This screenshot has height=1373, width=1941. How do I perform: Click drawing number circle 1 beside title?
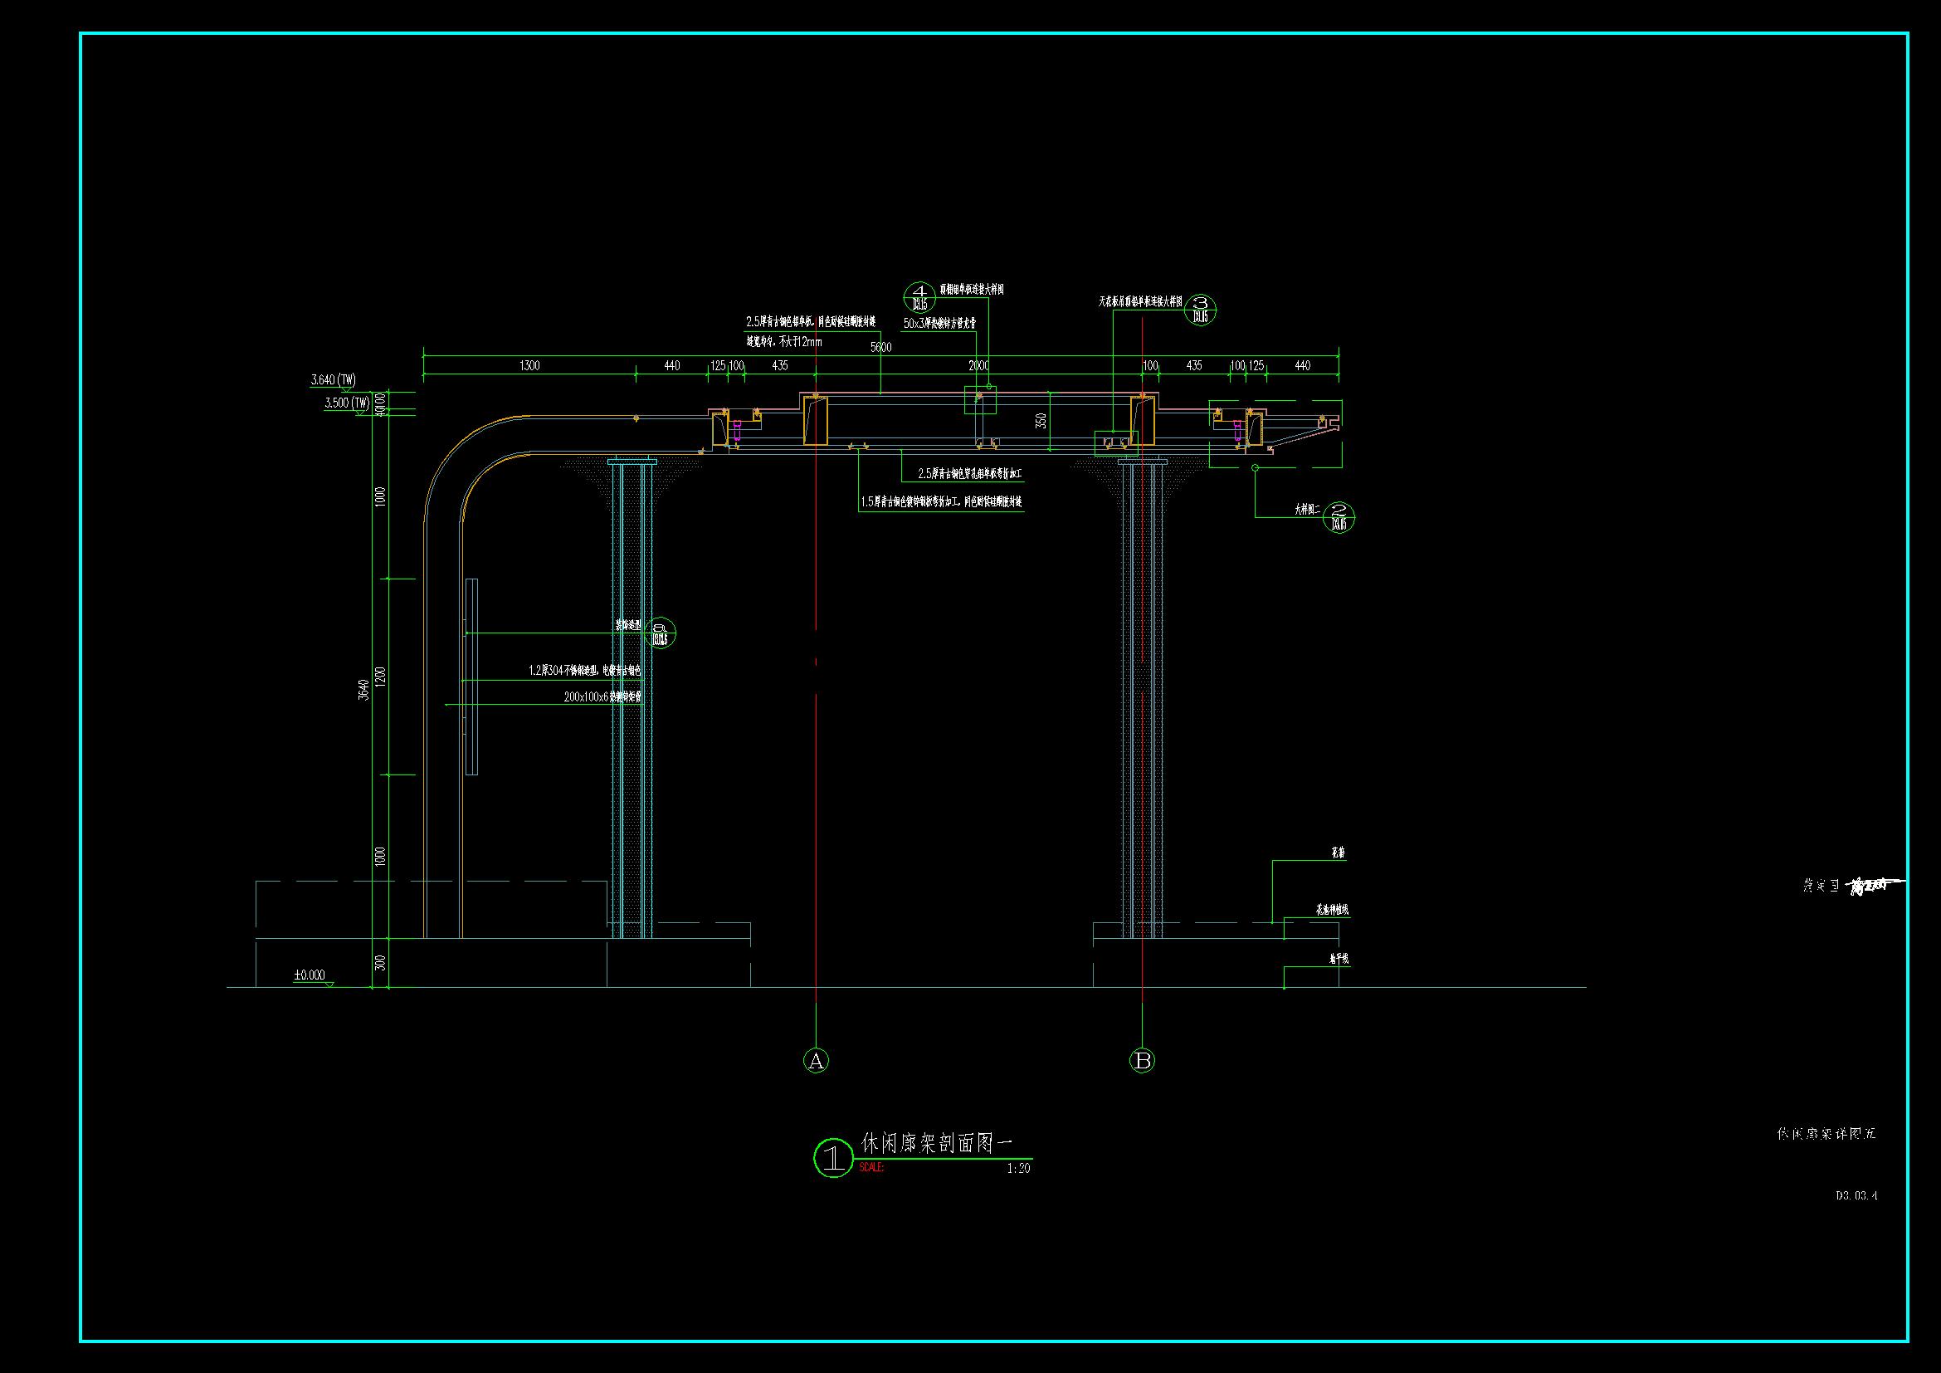pyautogui.click(x=833, y=1157)
